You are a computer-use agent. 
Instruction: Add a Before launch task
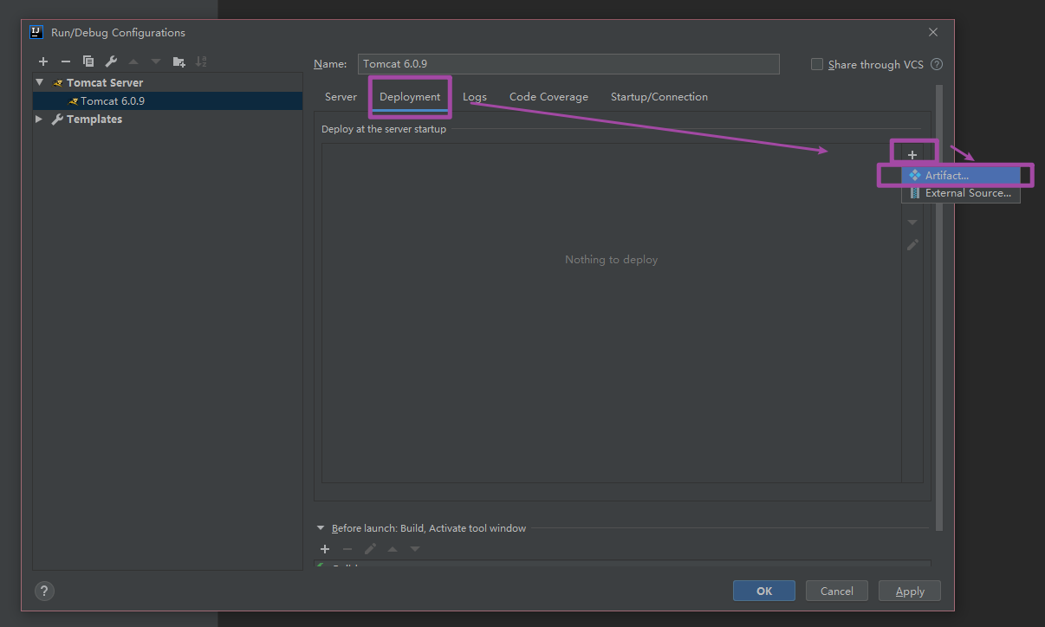click(x=325, y=549)
